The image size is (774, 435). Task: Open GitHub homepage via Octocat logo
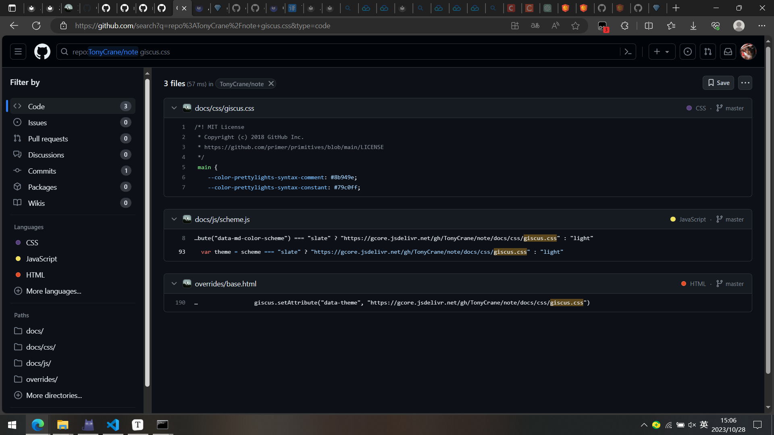coord(42,52)
